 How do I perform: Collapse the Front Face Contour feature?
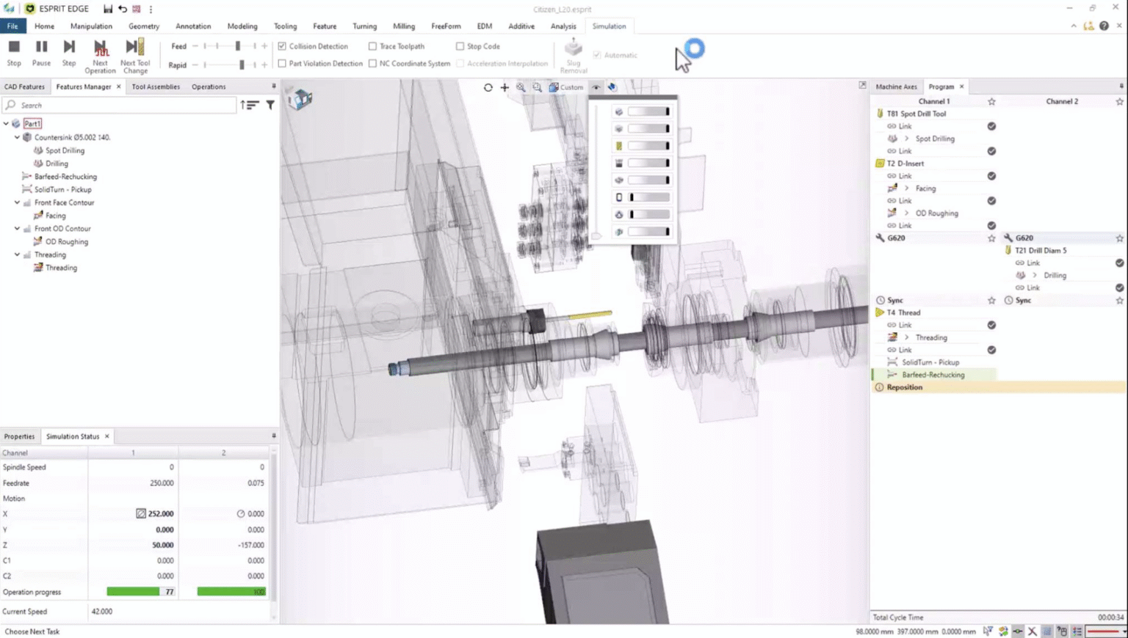[x=16, y=202]
